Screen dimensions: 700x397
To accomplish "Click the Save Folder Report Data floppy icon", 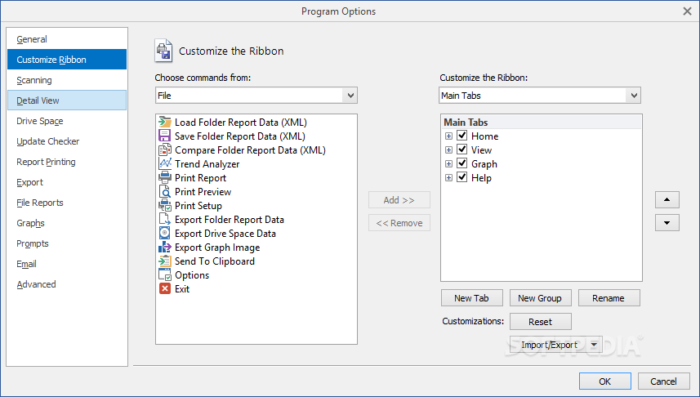I will [165, 136].
